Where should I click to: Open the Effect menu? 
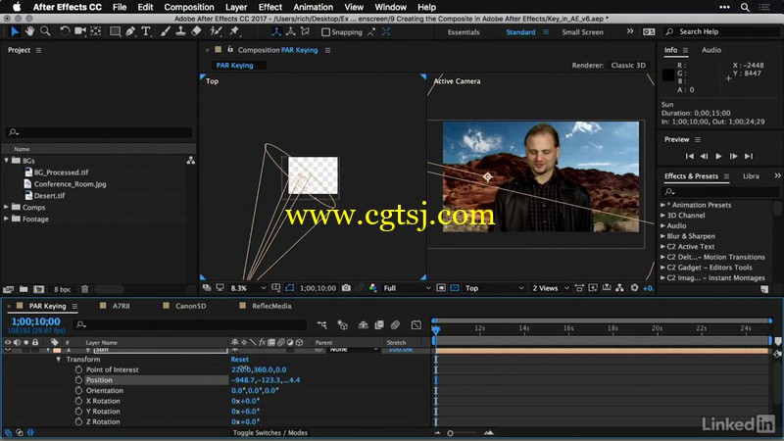tap(270, 7)
